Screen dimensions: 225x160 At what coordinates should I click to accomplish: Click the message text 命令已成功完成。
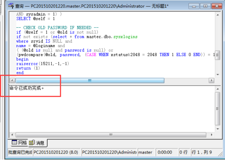pyautogui.click(x=26, y=88)
